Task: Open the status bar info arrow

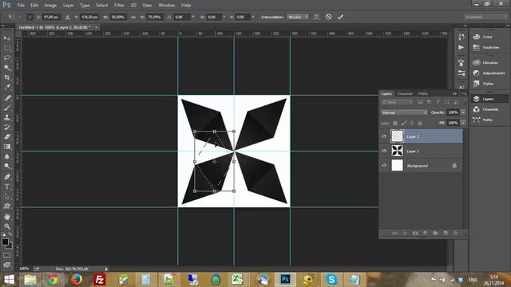Action: [106, 269]
